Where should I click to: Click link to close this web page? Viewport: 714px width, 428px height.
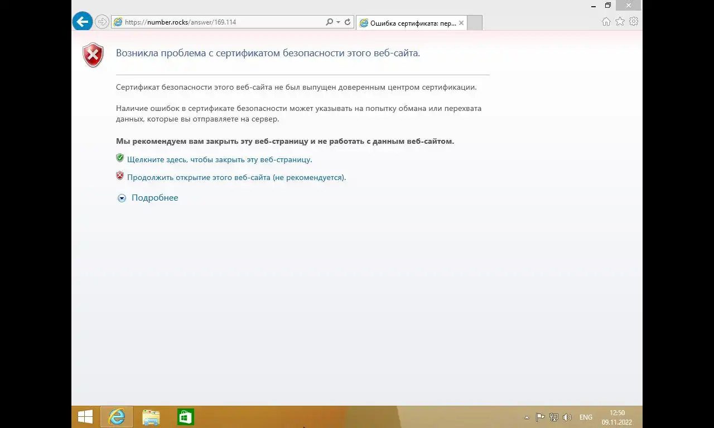tap(220, 159)
